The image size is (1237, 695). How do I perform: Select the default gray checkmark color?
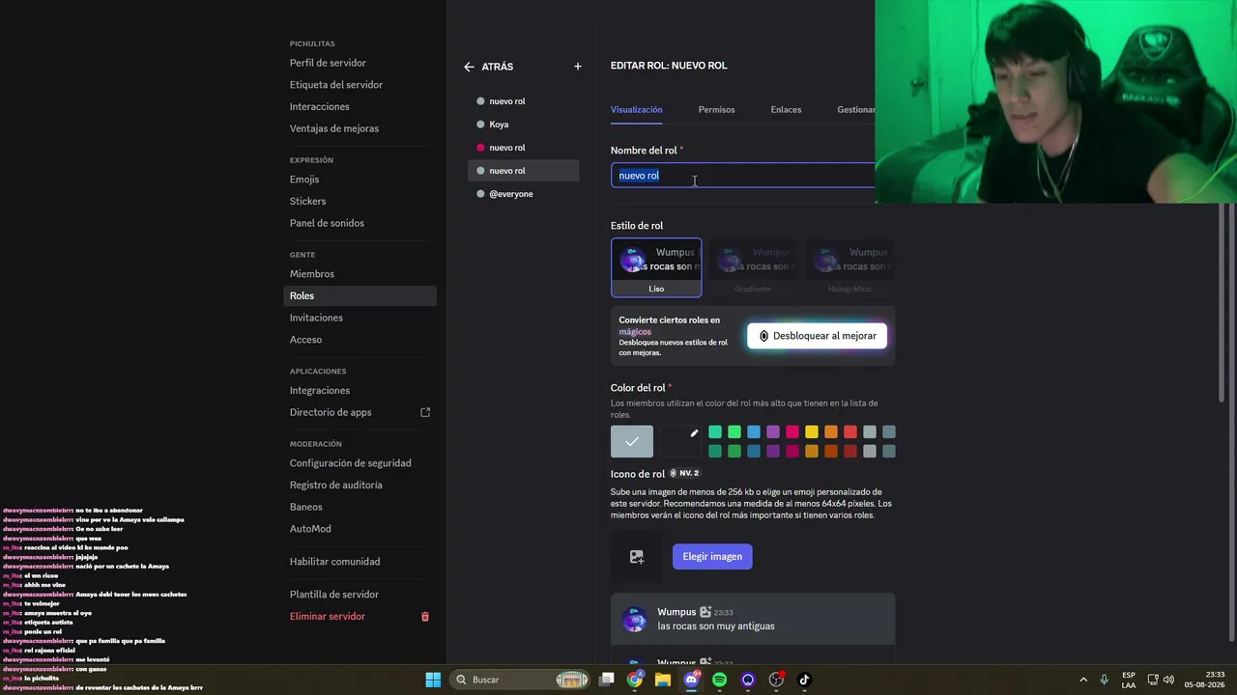632,441
